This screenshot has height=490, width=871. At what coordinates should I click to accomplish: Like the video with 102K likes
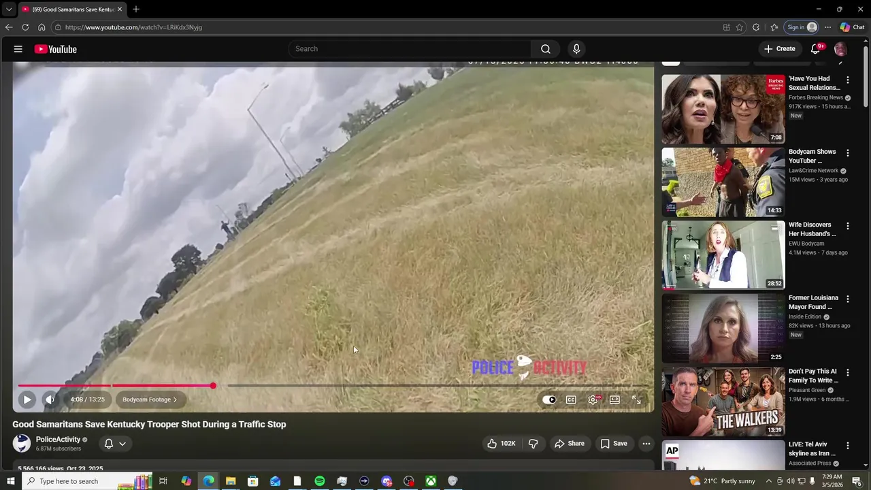coord(501,444)
